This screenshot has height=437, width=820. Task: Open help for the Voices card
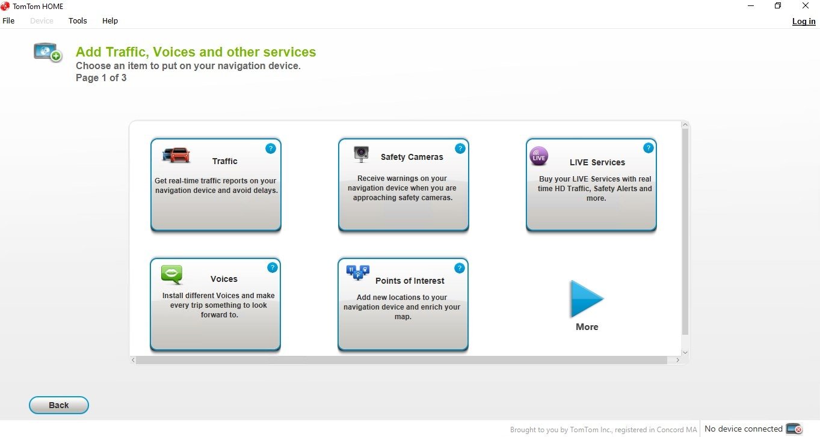(x=273, y=267)
